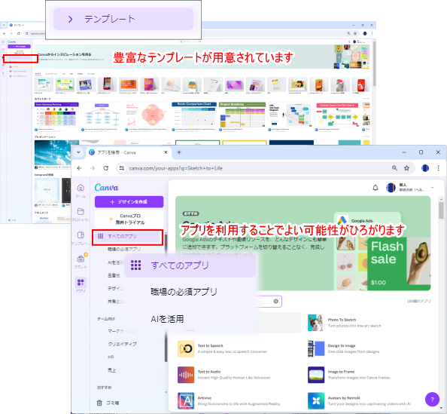Advance the template carousel arrow in back window
The width and height of the screenshot is (447, 414).
[x=369, y=84]
